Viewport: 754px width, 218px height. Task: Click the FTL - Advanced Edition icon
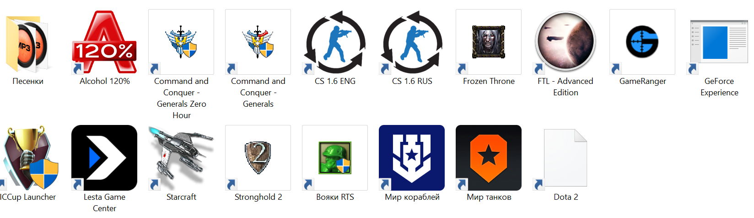565,42
